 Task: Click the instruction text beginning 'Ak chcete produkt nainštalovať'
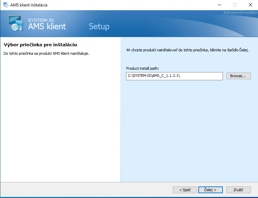[187, 50]
